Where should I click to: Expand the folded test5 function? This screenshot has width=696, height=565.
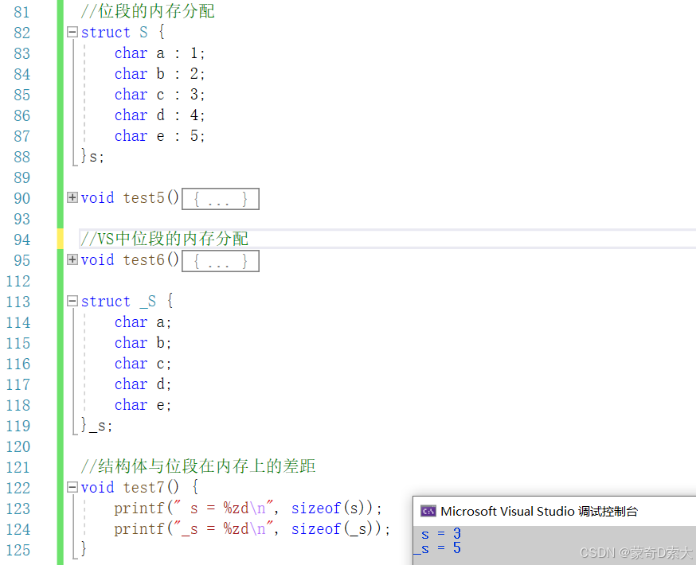click(x=72, y=197)
